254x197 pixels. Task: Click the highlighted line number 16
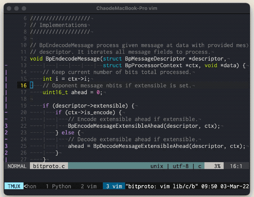(x=23, y=86)
